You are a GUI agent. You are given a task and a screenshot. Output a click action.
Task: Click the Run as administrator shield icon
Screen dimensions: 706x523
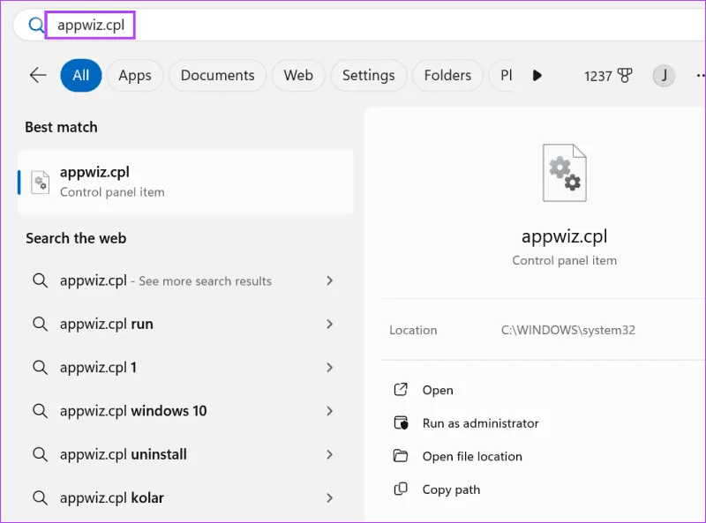pos(401,423)
